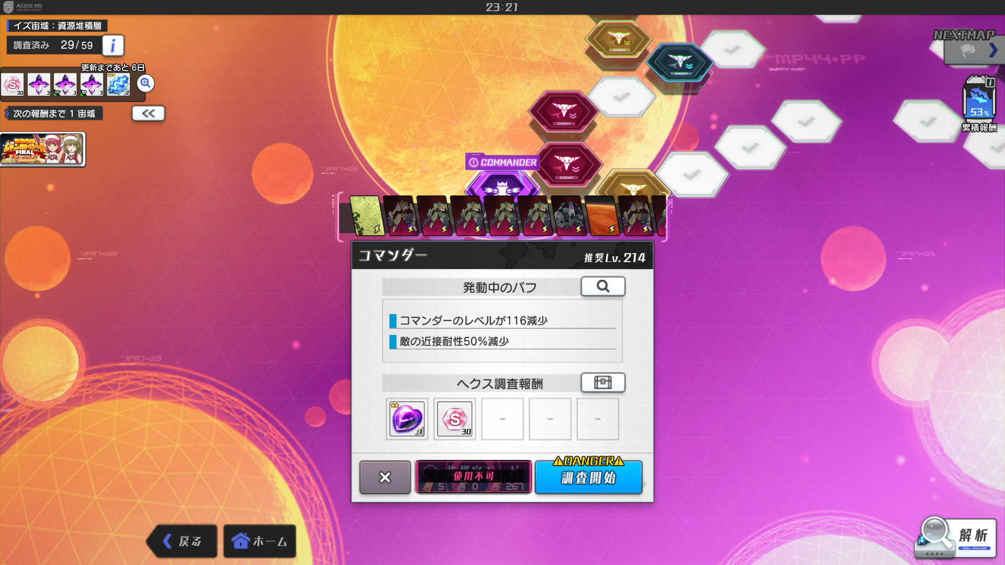Click the magnifier next to active buffs
This screenshot has width=1005, height=565.
point(602,286)
